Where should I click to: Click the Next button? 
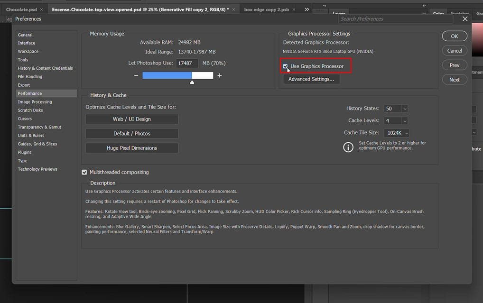[455, 80]
